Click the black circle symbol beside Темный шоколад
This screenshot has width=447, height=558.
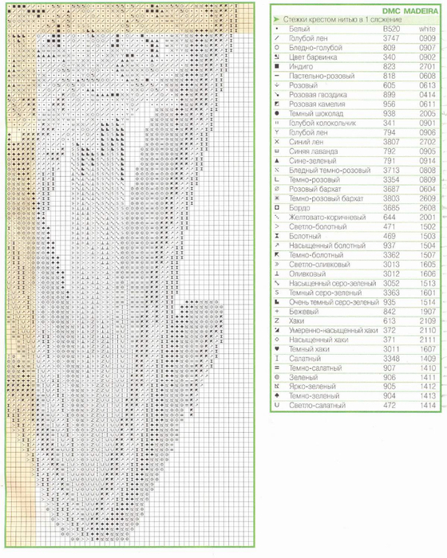(277, 113)
